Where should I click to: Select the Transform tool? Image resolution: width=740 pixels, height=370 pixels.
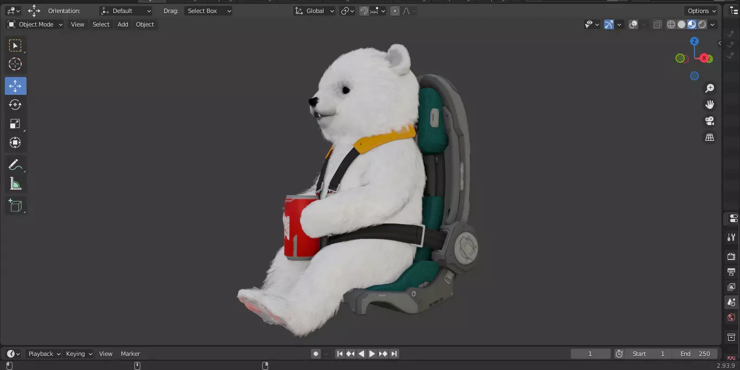[15, 143]
